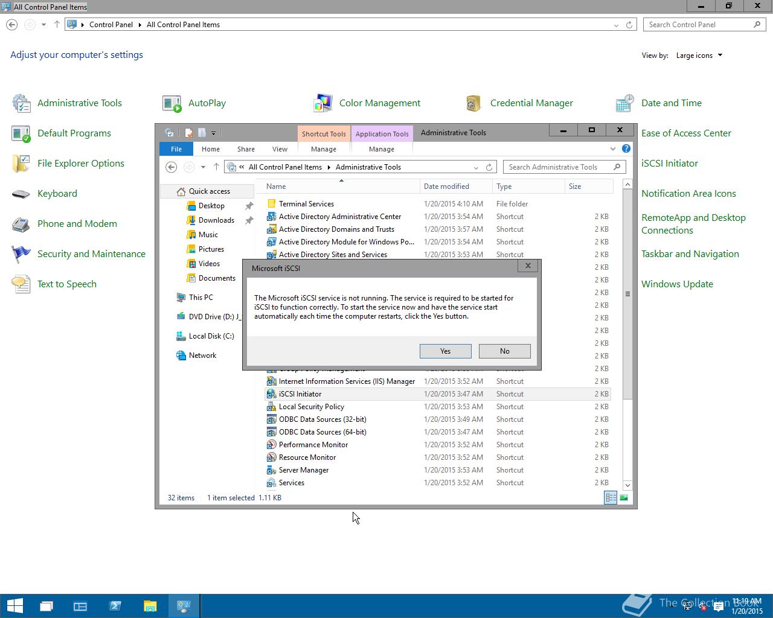Go up one level in Explorer
Screen dimensions: 773x618
coord(216,167)
